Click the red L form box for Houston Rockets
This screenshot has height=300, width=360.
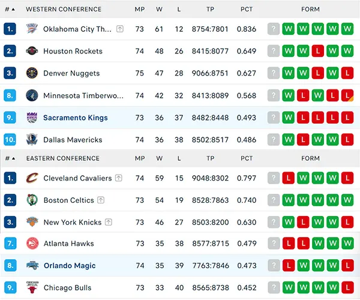click(x=318, y=51)
